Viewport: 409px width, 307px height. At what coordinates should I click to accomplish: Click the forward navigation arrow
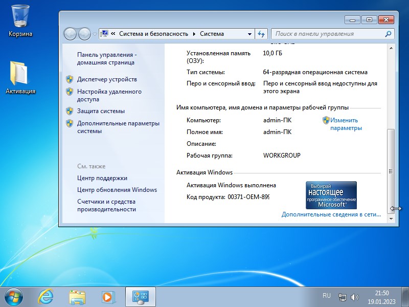[x=83, y=33]
